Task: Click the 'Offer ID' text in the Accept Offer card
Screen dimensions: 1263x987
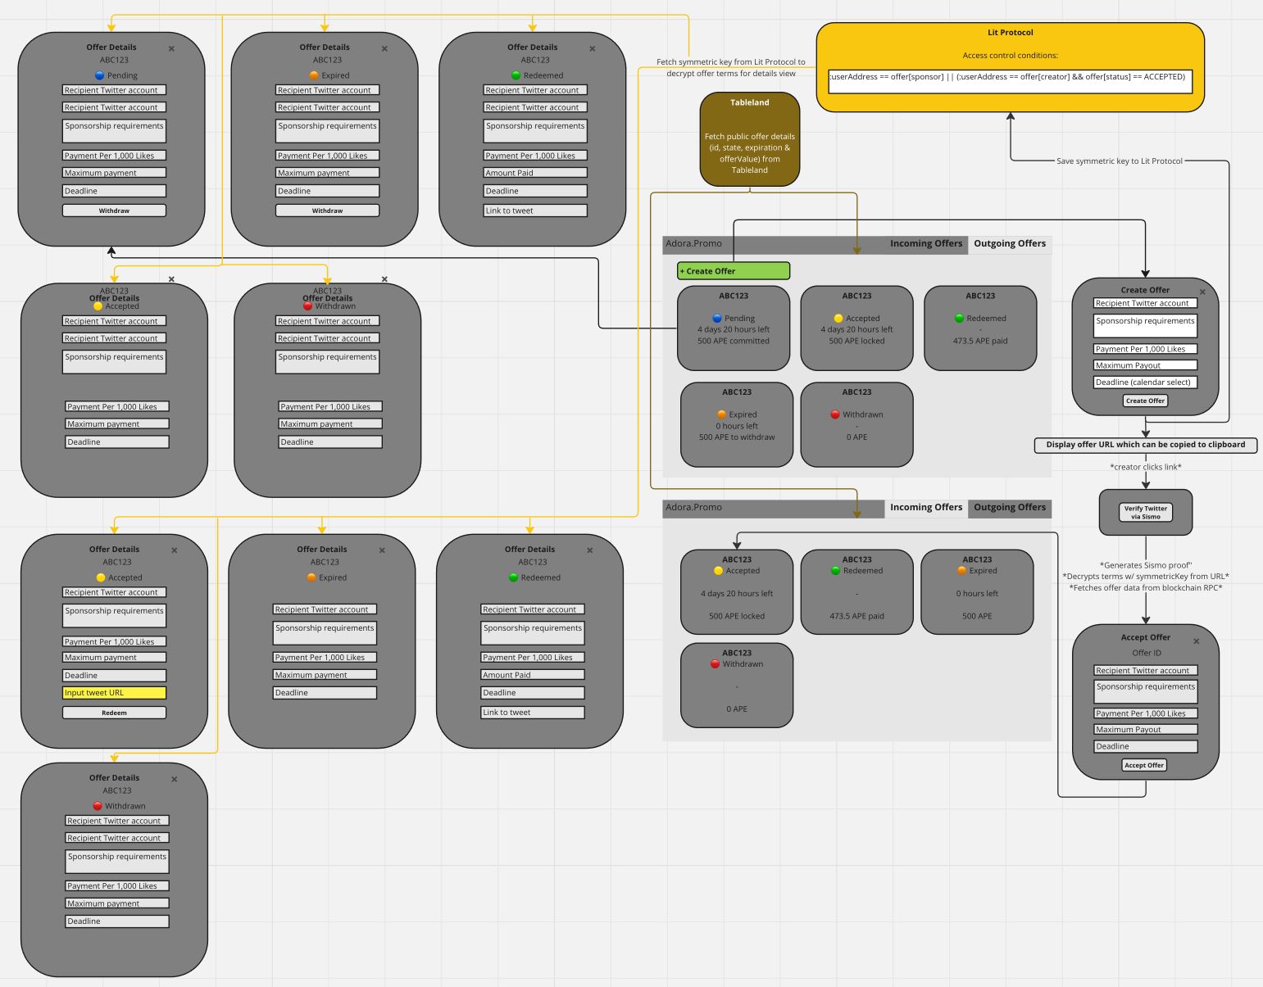Action: [1146, 653]
